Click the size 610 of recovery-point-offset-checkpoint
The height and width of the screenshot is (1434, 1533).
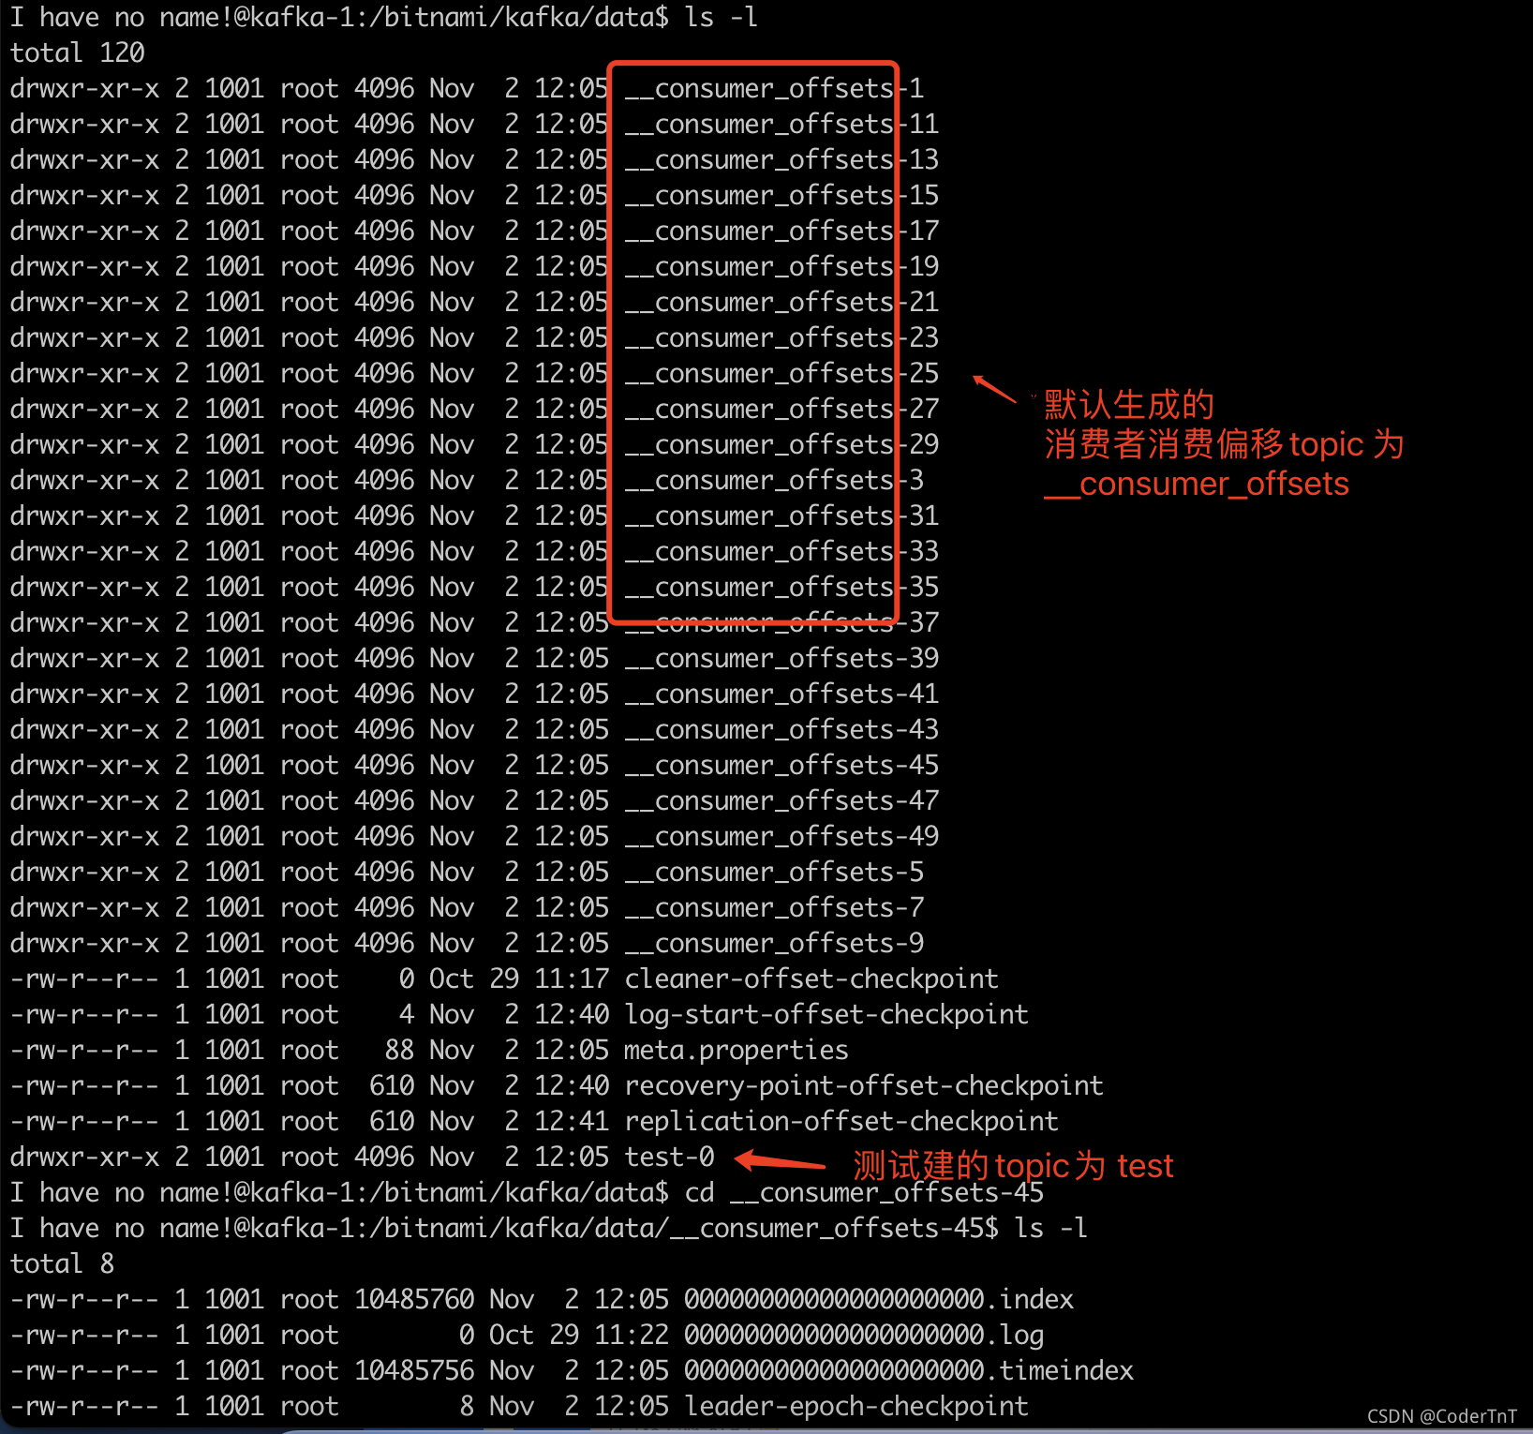392,1085
